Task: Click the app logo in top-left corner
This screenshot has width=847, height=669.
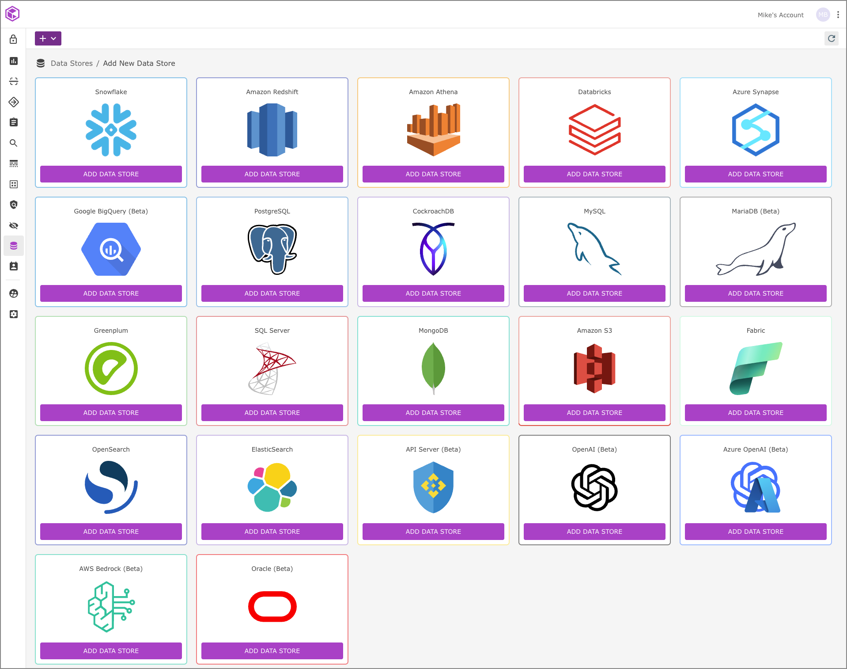Action: tap(12, 14)
